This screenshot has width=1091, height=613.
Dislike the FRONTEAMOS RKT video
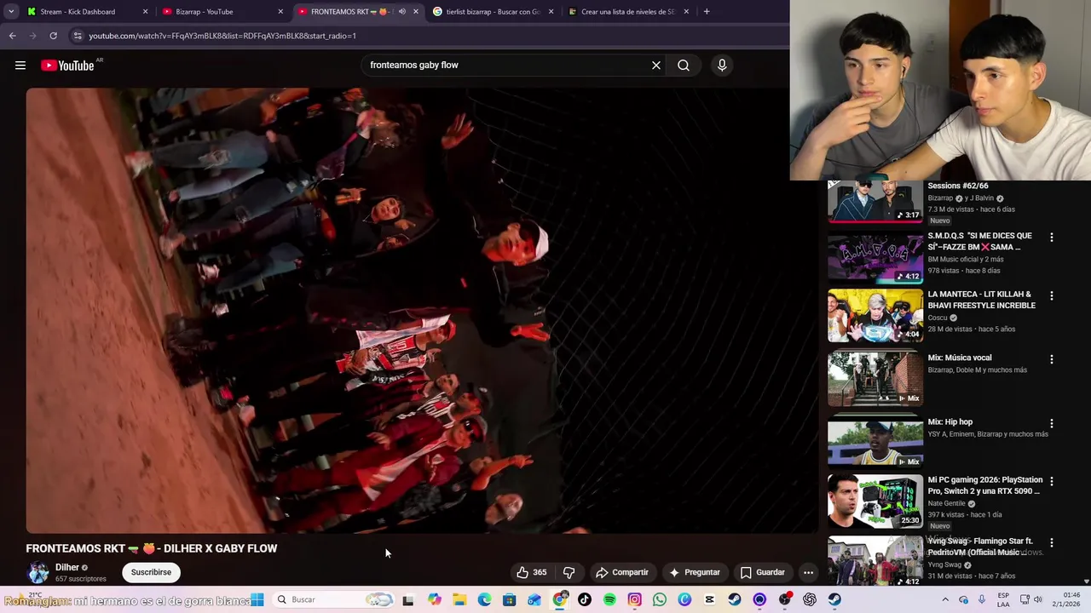coord(569,572)
